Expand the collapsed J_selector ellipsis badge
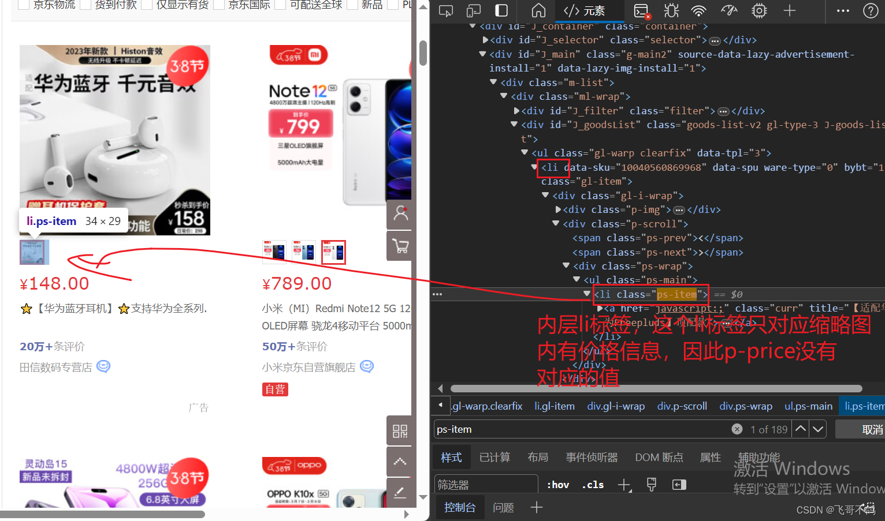885x521 pixels. tap(715, 40)
